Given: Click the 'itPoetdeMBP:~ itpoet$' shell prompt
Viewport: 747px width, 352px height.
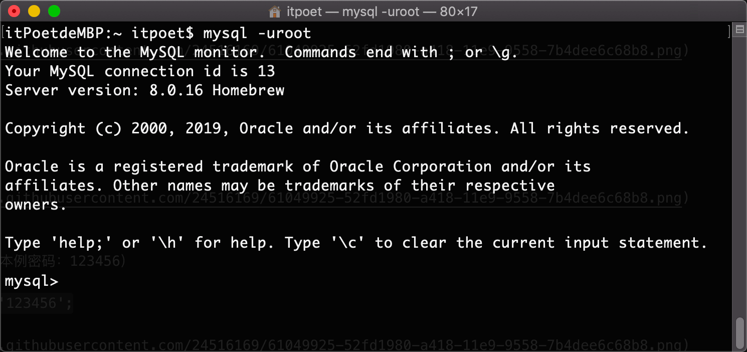Looking at the screenshot, I should (99, 34).
